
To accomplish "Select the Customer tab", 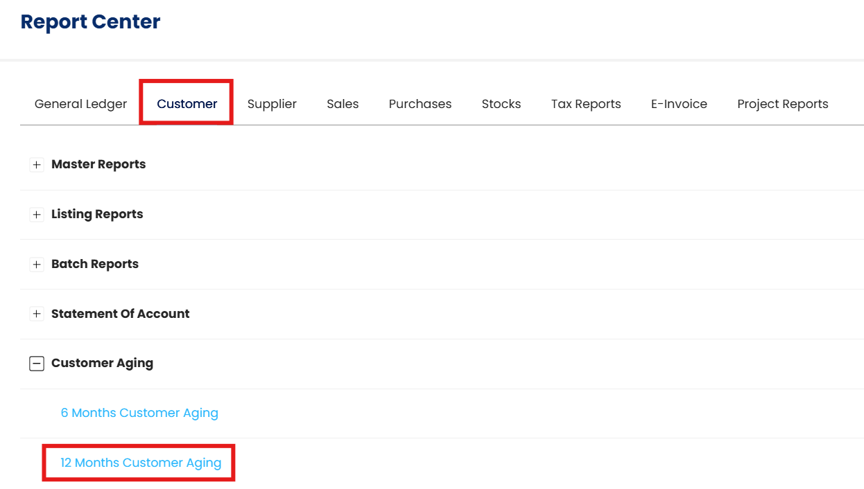I will point(187,104).
